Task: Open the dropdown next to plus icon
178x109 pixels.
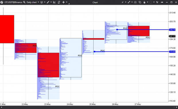Action: 67,2
